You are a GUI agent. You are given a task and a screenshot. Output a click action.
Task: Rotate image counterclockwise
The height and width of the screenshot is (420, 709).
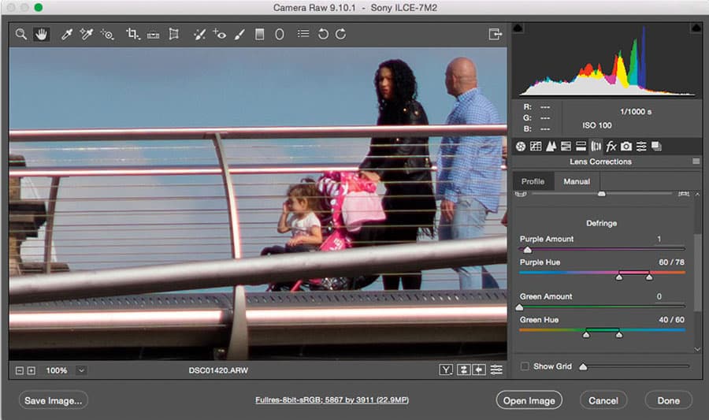[x=323, y=34]
